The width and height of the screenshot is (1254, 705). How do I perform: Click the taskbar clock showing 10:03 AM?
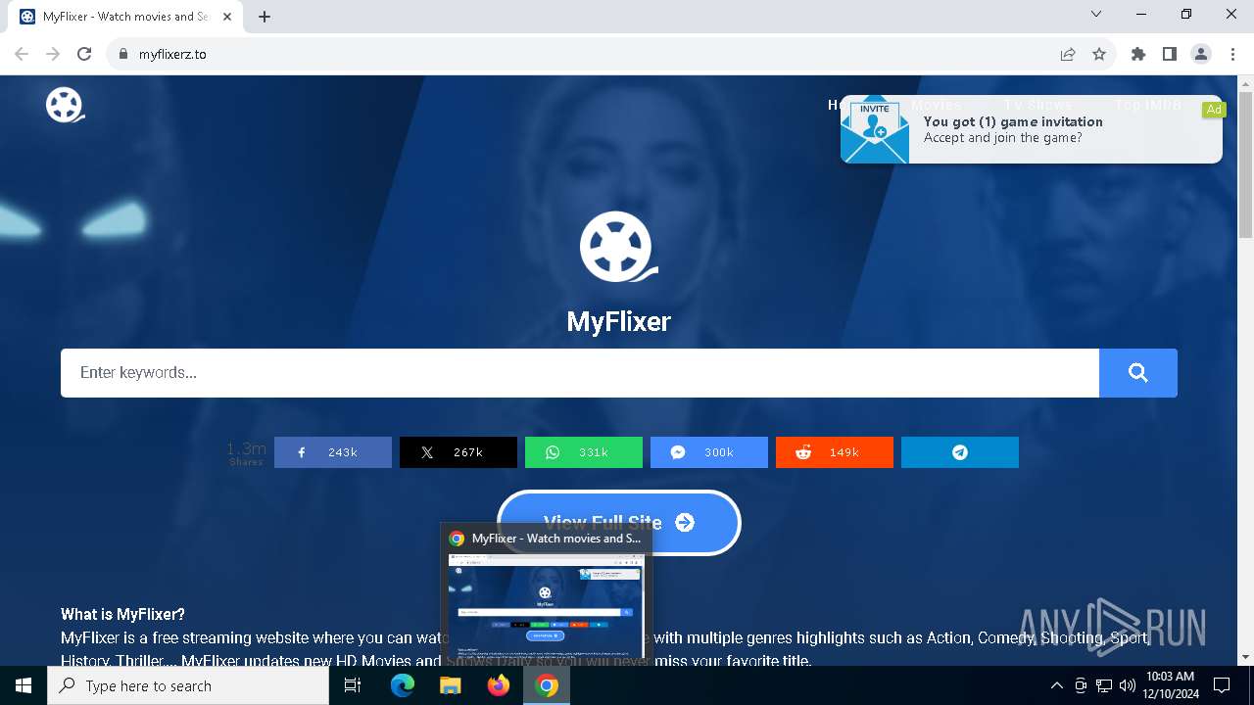1170,685
